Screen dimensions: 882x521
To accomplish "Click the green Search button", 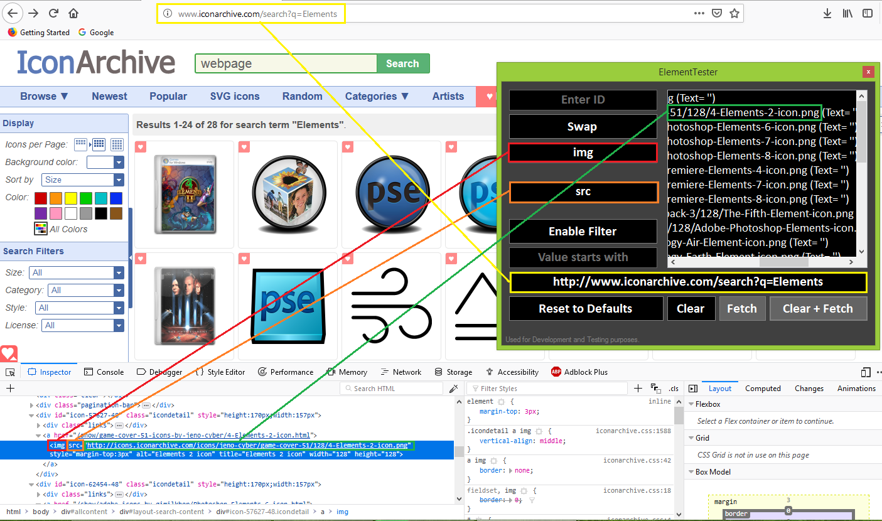I will (402, 63).
